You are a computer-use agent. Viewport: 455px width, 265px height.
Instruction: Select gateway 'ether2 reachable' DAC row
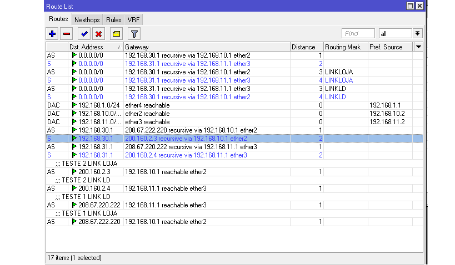[234, 114]
